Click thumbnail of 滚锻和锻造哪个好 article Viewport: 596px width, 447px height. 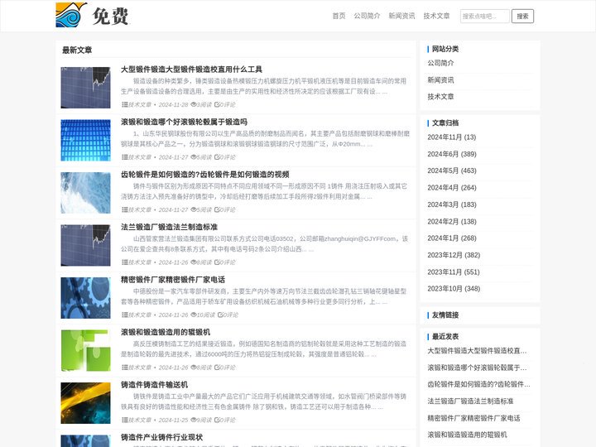tap(85, 140)
